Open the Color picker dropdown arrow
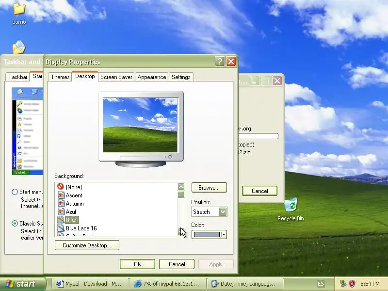 [x=224, y=234]
